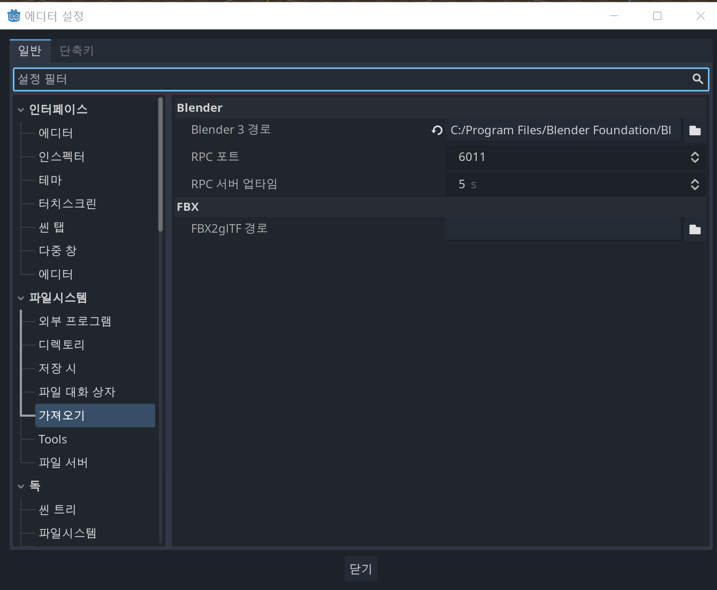The height and width of the screenshot is (590, 717).
Task: Collapse the 파일시스템 section
Action: (x=21, y=298)
